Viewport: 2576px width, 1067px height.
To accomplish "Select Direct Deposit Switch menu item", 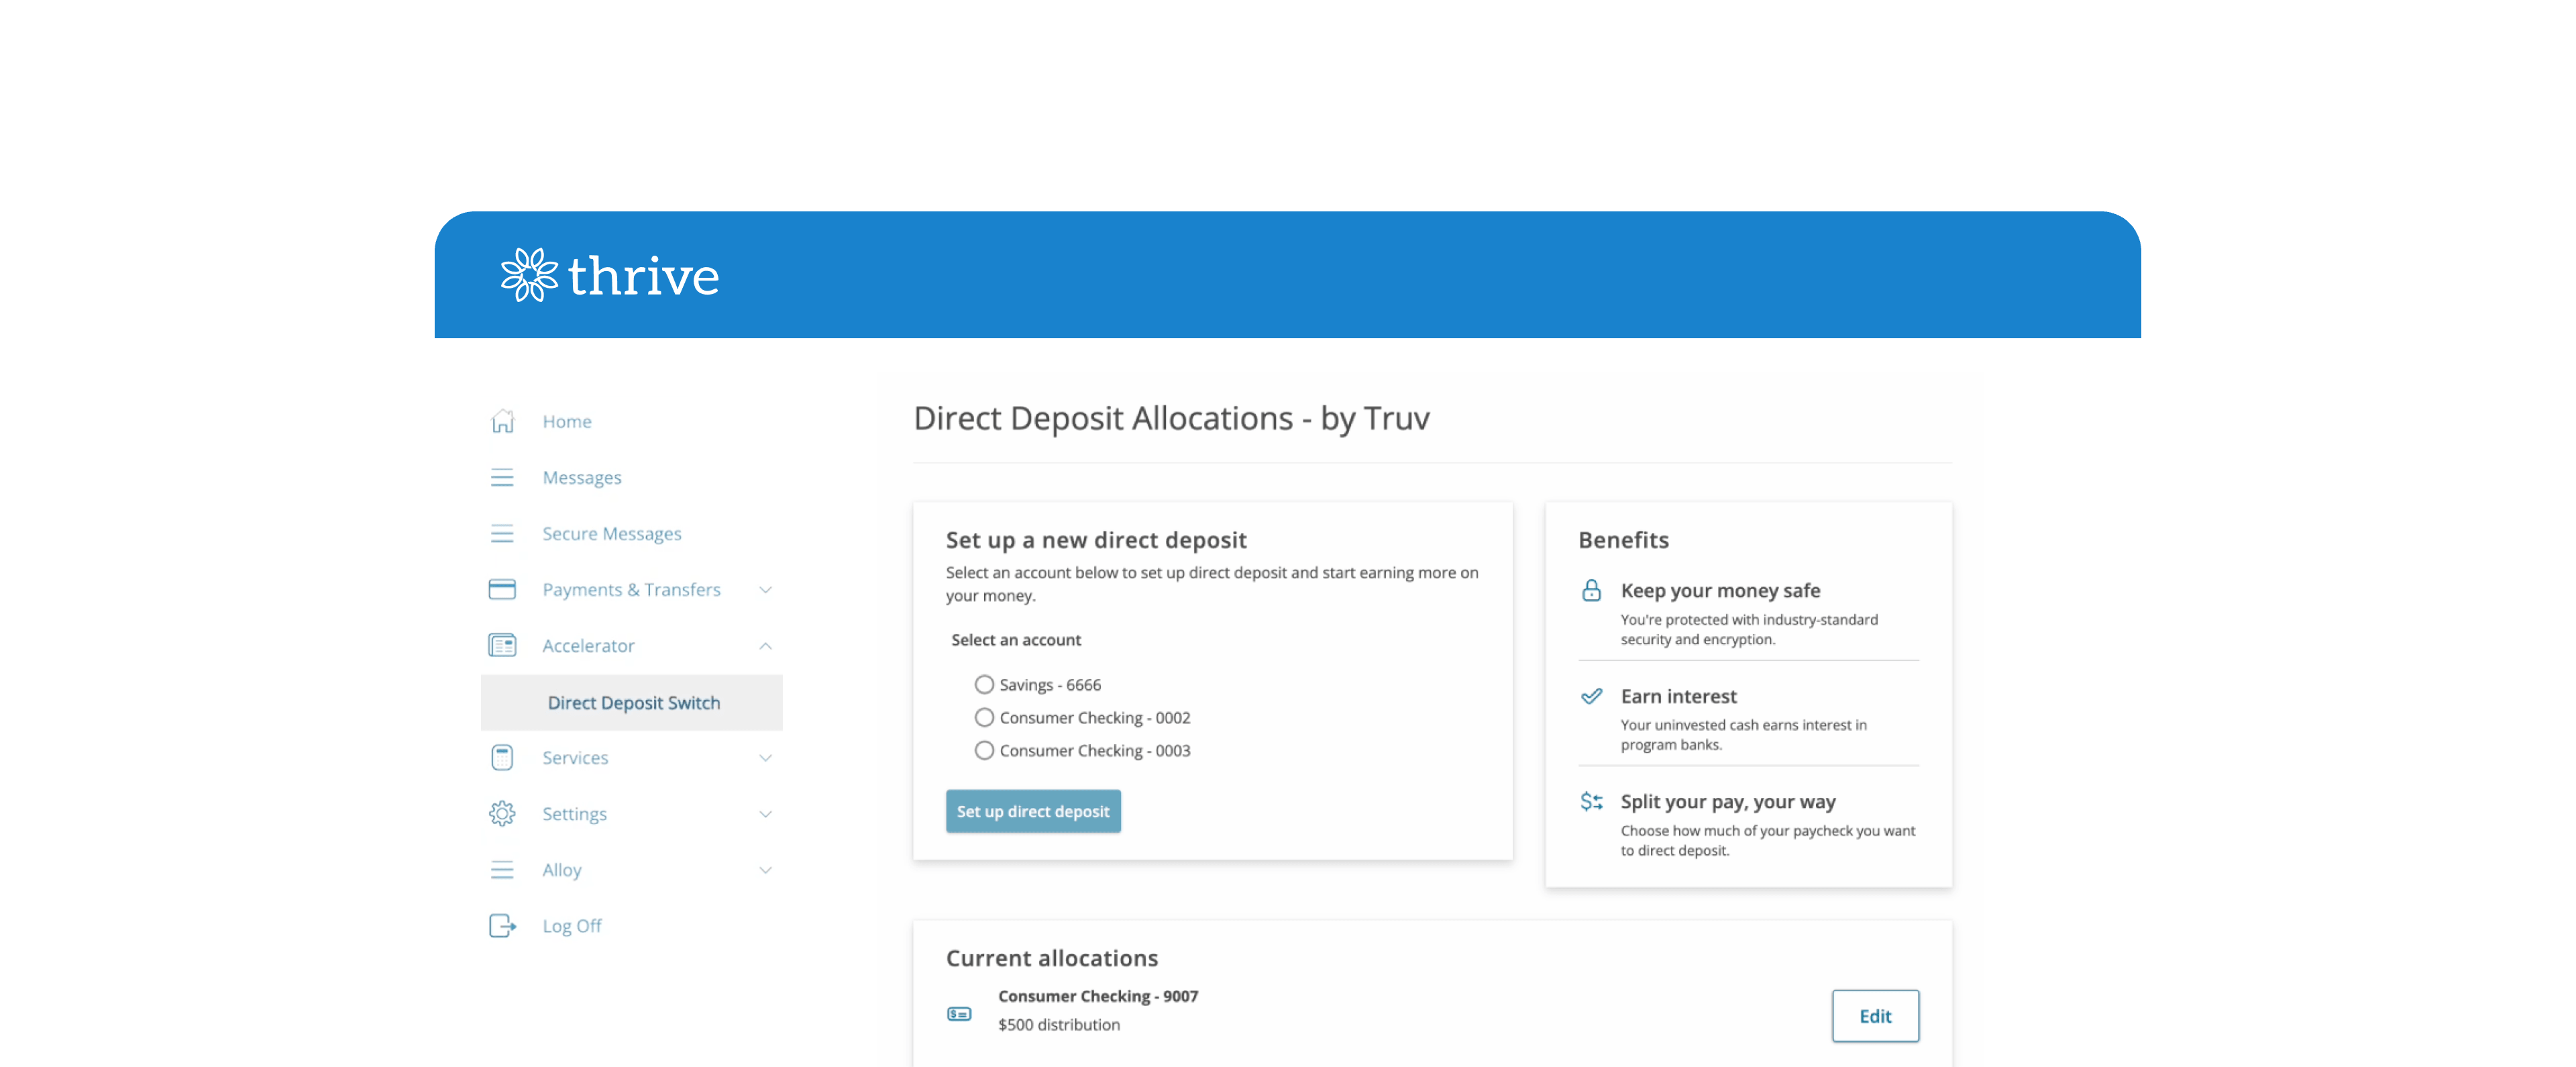I will (632, 702).
